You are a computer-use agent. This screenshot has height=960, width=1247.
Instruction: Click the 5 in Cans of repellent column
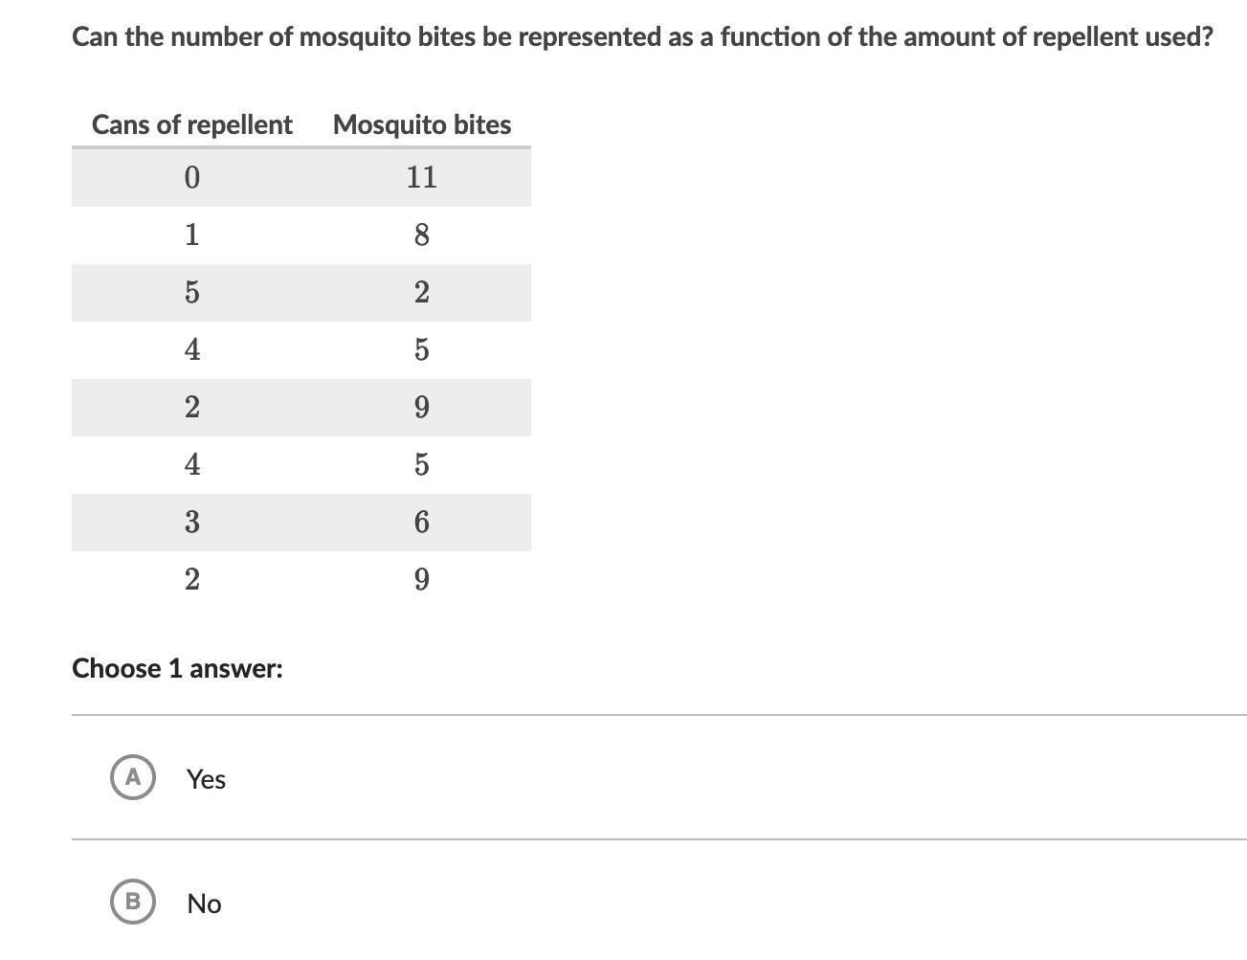(x=191, y=292)
